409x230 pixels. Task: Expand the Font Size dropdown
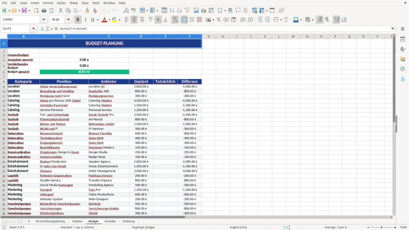tap(68, 19)
